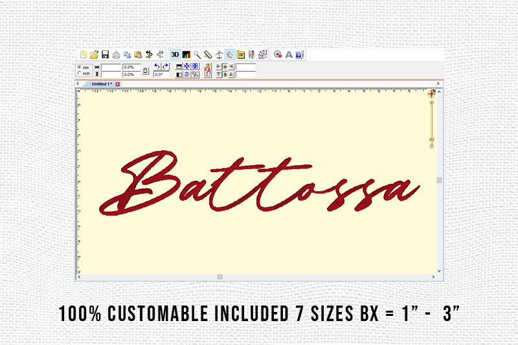Click the align top edges icon
This screenshot has width=518, height=345.
pos(219,74)
